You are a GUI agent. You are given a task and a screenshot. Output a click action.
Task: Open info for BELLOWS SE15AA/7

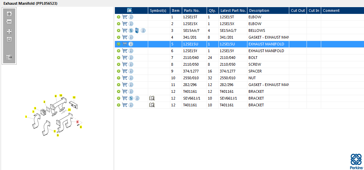tap(143, 30)
